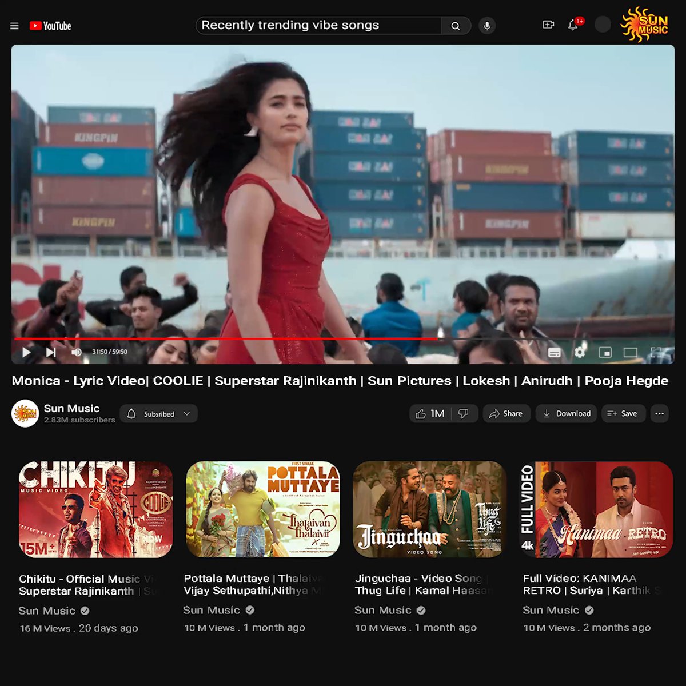Viewport: 686px width, 686px height.
Task: Mute the video volume
Action: click(x=77, y=352)
